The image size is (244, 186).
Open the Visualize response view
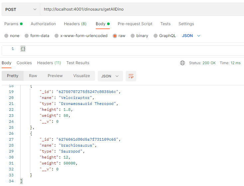pyautogui.click(x=81, y=76)
